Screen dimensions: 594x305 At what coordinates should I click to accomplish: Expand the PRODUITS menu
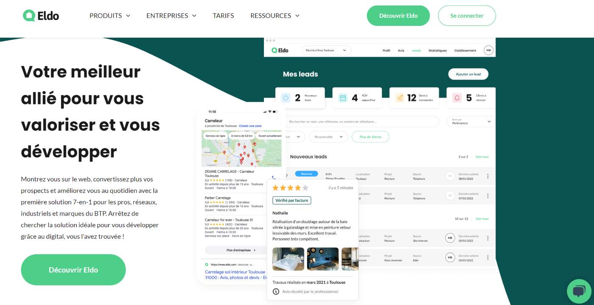point(110,16)
